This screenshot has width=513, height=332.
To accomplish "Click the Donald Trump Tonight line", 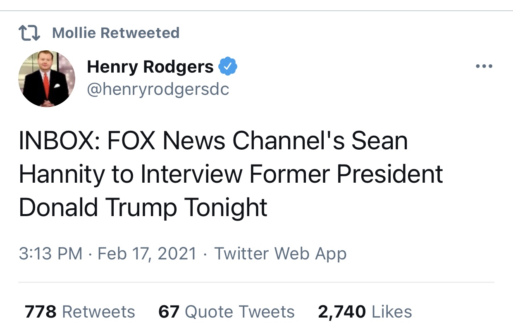I will click(x=143, y=207).
